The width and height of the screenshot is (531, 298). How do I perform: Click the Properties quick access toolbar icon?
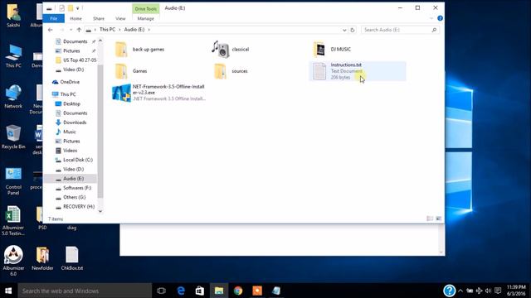(x=62, y=8)
